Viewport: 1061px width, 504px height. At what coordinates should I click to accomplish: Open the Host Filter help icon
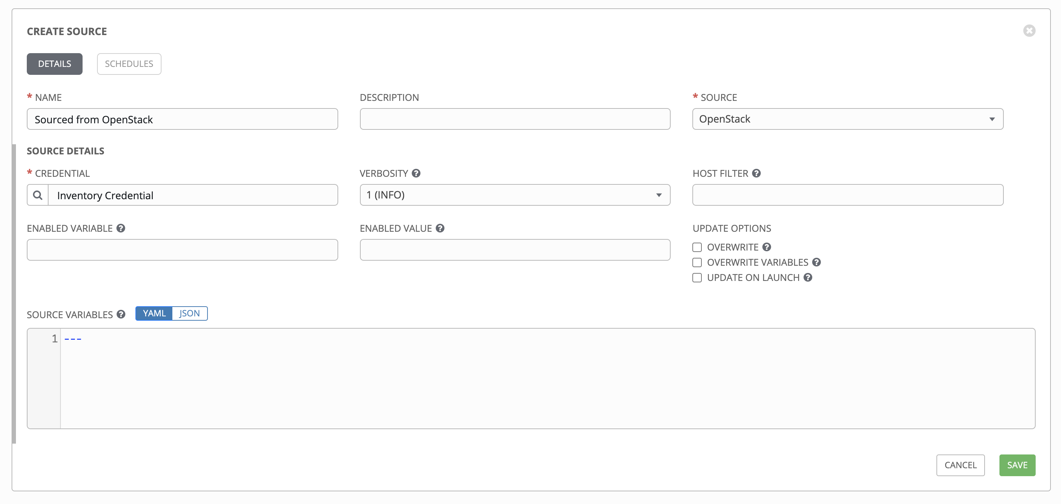(x=756, y=173)
